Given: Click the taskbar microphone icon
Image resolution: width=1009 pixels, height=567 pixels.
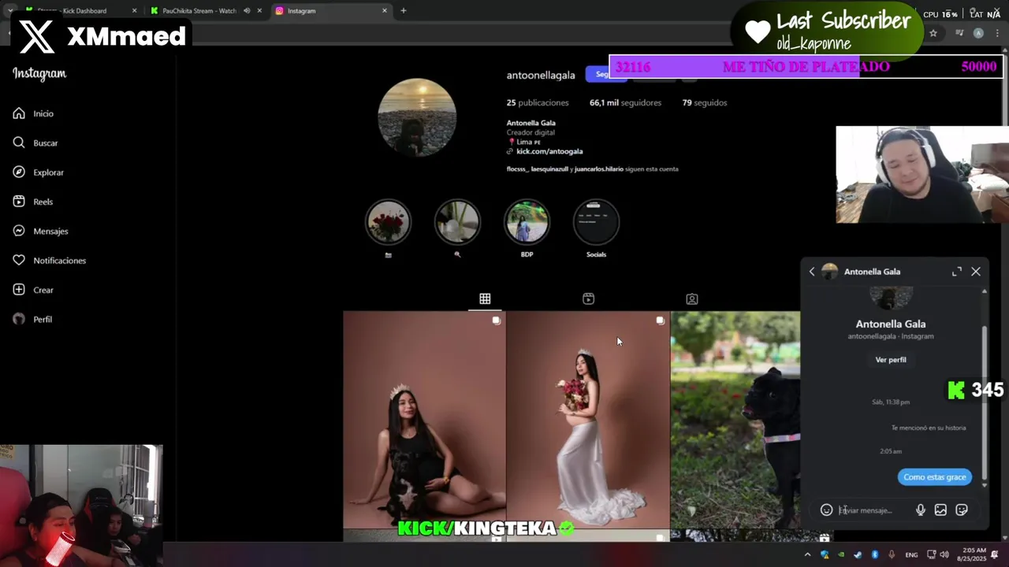Looking at the screenshot, I should point(892,555).
